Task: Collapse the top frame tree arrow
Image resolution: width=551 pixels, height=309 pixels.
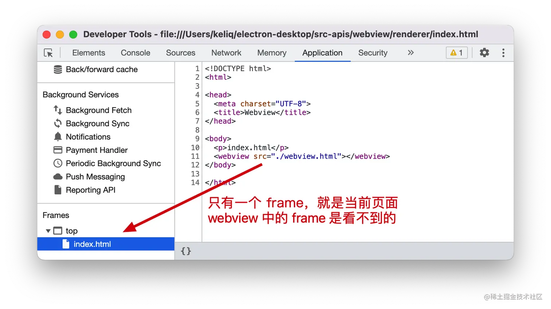Action: (48, 231)
